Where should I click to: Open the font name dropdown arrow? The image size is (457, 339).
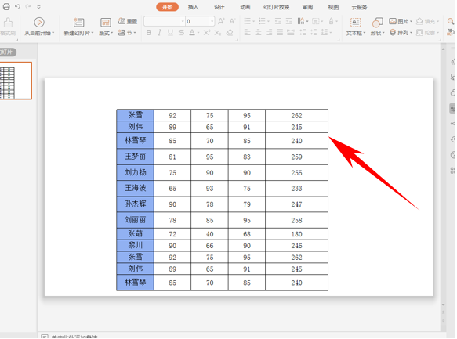[183, 21]
